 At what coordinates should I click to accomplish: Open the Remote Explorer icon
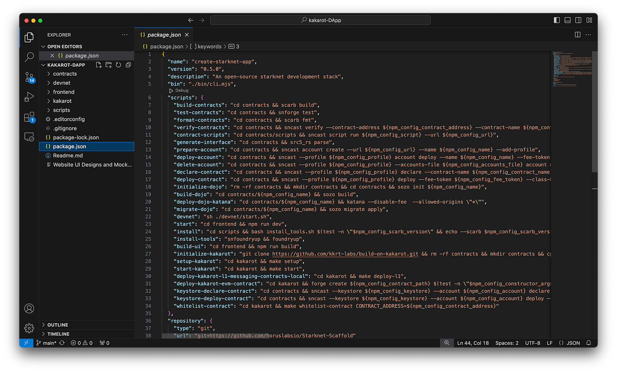click(29, 137)
